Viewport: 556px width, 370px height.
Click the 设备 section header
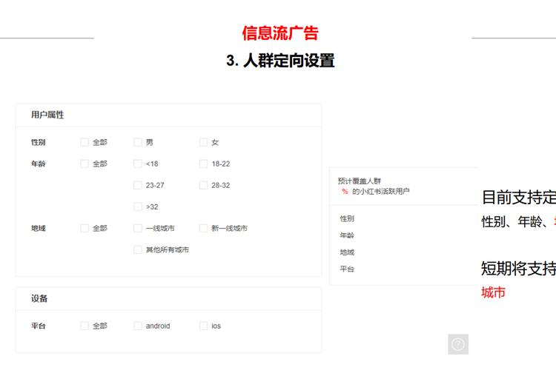[39, 298]
